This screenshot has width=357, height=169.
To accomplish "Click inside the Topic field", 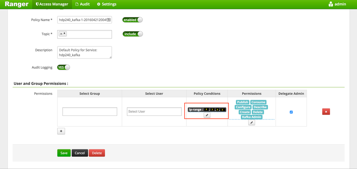I will 84,34.
